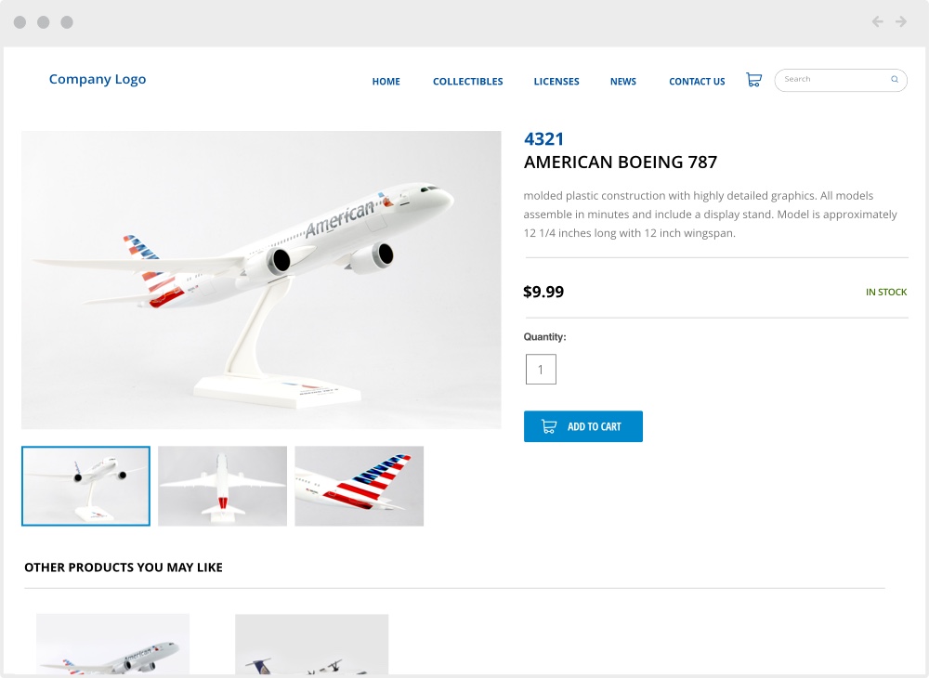Open the Contact Us page
The height and width of the screenshot is (678, 929).
697,82
